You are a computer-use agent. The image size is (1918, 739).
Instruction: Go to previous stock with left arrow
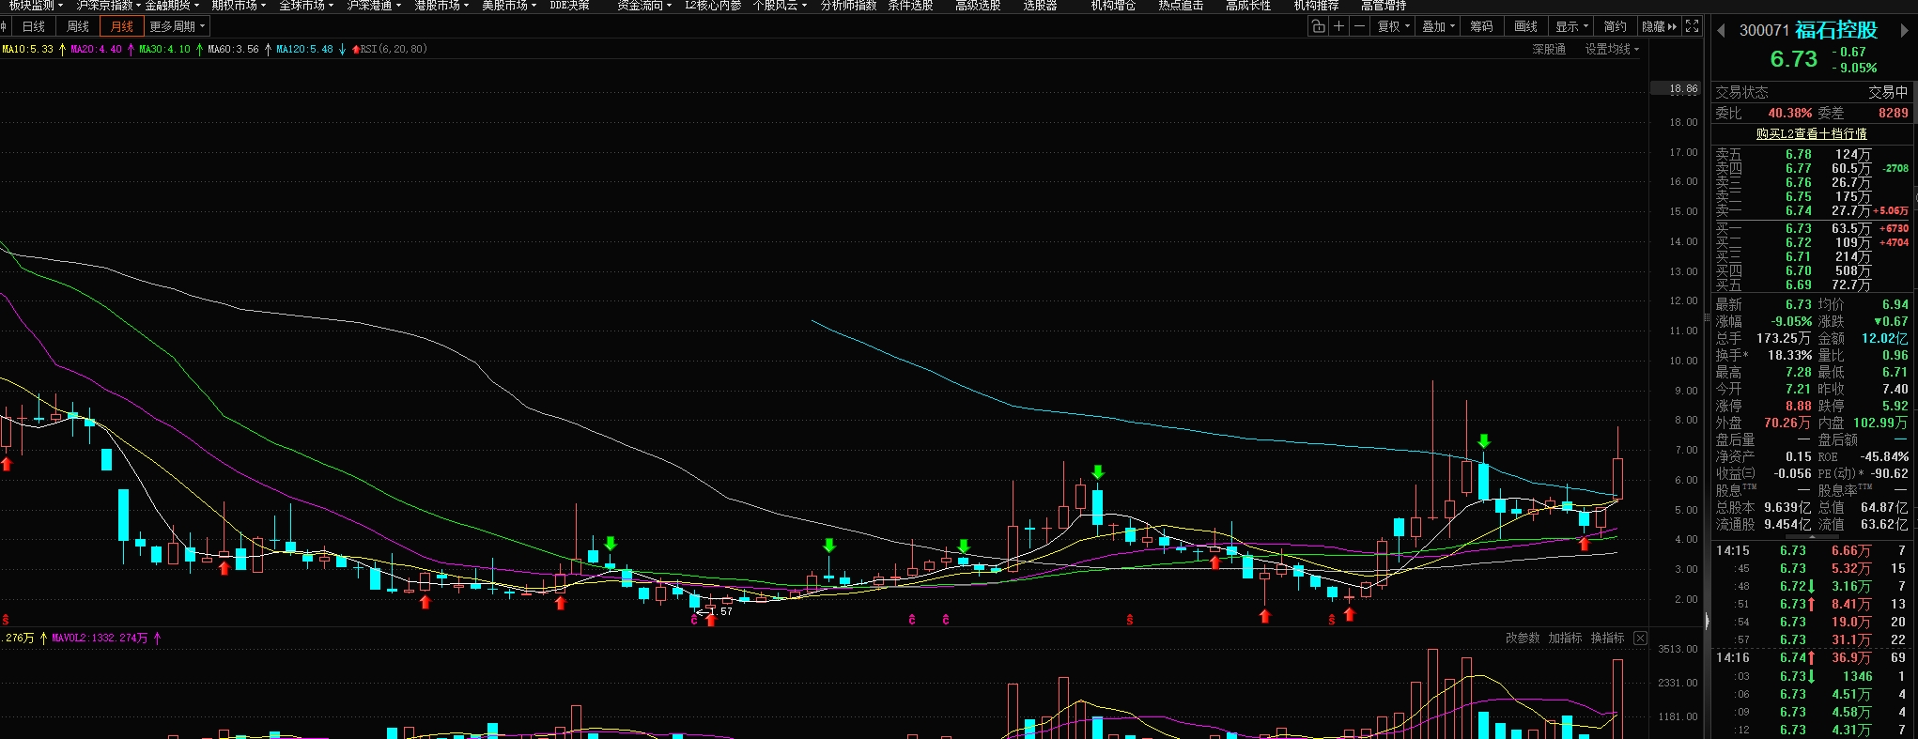1722,31
